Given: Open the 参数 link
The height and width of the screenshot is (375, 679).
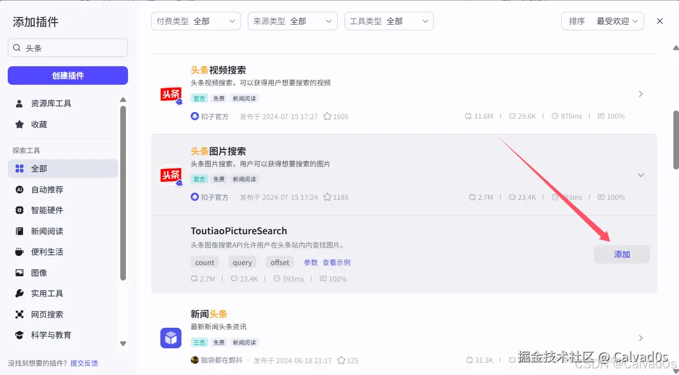Looking at the screenshot, I should tap(311, 262).
